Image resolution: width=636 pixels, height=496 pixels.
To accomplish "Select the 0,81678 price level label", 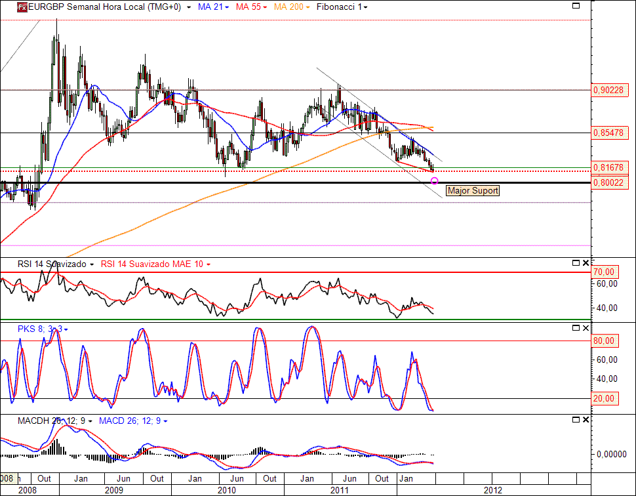I will tap(610, 168).
